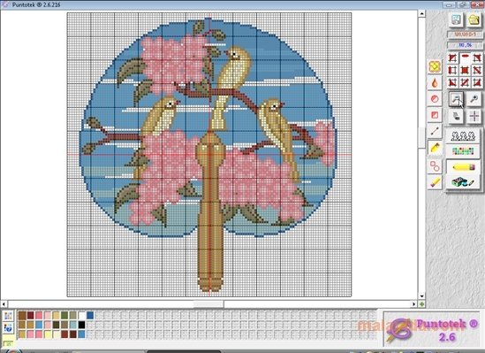Click the horizontal scrollbar right arrow
Viewport: 485px width, 353px height.
413,304
